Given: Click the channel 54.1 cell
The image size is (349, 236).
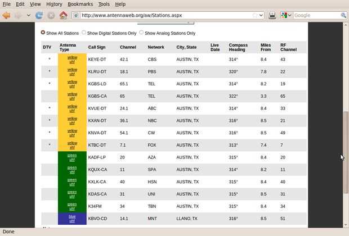Looking at the screenshot, I should point(124,133).
